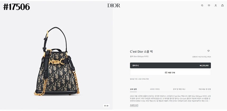Open the 문의 및 매장 재고 tab

[179, 89]
